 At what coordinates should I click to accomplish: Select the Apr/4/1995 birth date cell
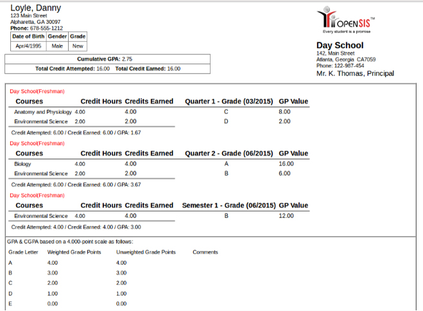(x=30, y=46)
